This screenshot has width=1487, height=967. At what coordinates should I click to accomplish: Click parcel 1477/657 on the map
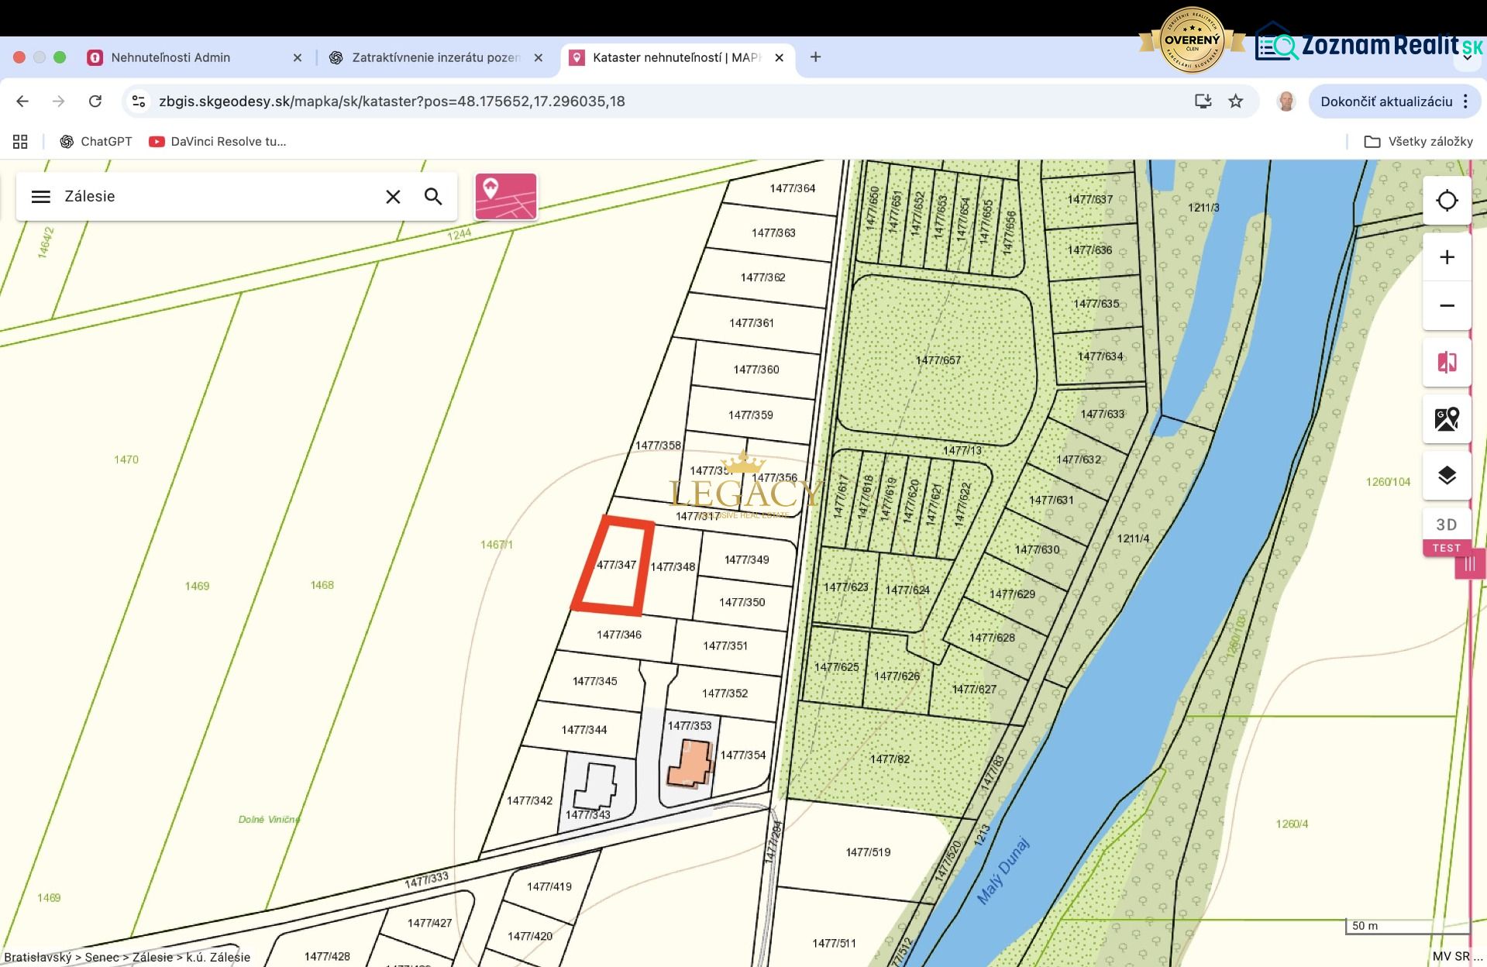click(938, 360)
